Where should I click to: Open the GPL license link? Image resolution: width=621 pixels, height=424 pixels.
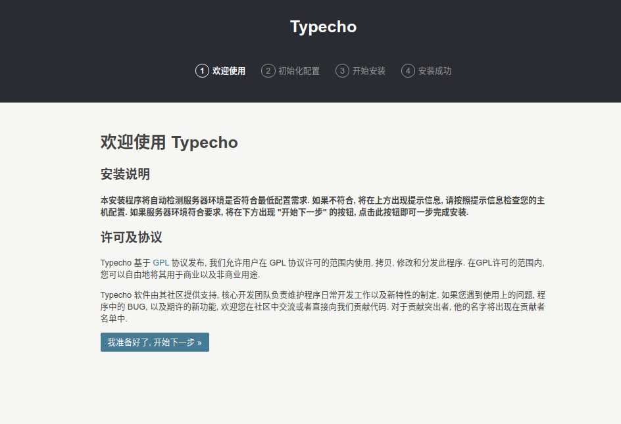tap(161, 263)
